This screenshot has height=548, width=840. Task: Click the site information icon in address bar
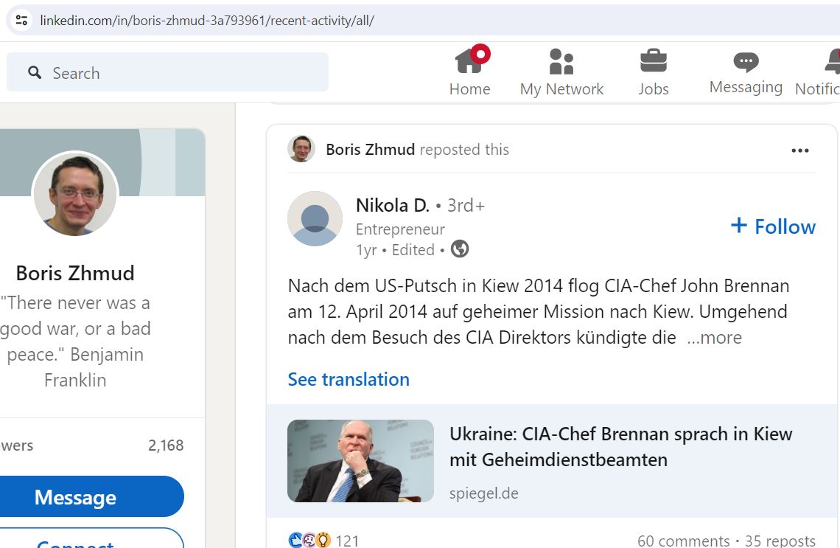point(21,21)
